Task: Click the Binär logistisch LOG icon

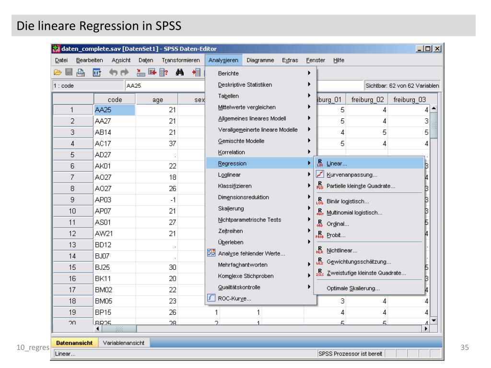Action: pos(320,201)
